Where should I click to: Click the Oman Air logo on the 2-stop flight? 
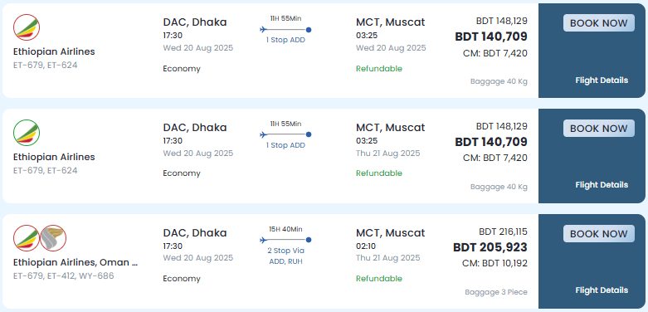coord(53,238)
